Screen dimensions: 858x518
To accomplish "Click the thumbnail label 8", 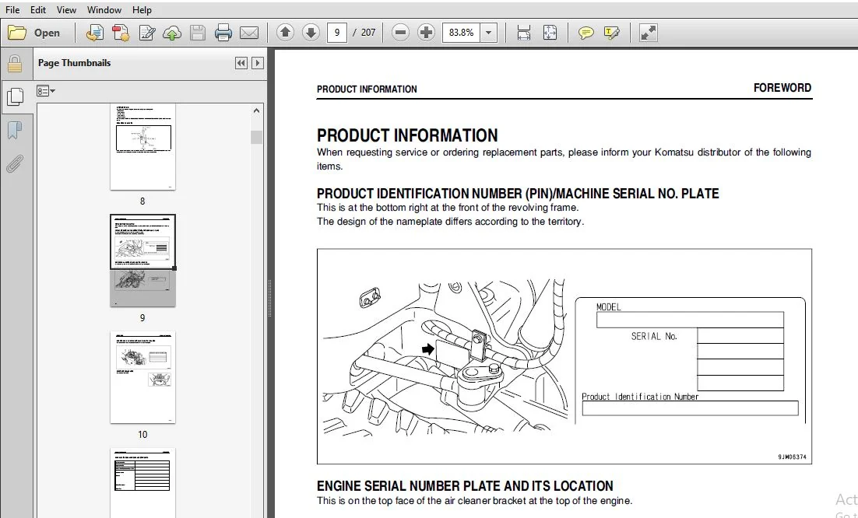I will (142, 201).
